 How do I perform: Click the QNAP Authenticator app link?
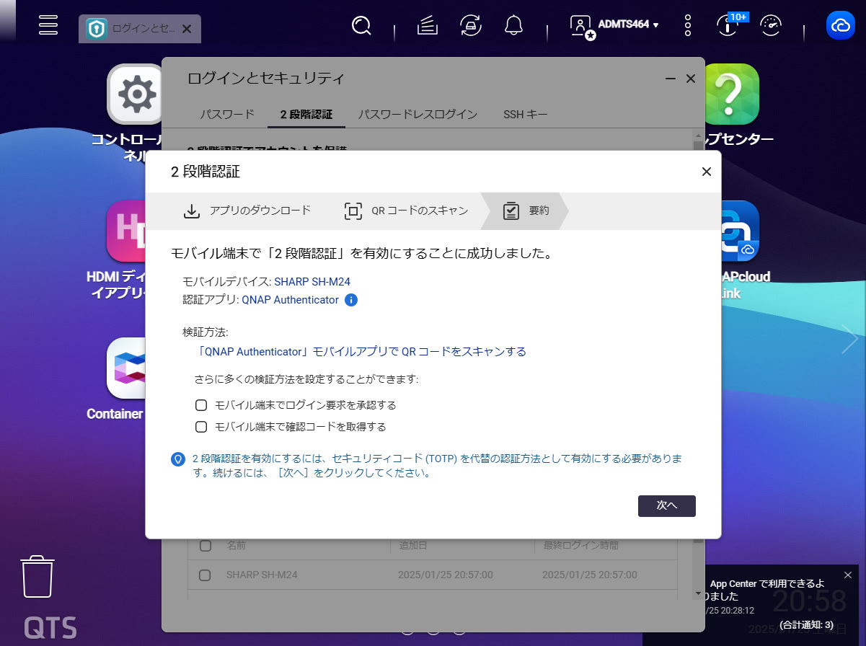pos(290,300)
